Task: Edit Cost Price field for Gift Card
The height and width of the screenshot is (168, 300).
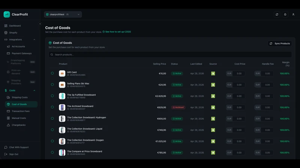Action: click(x=239, y=73)
